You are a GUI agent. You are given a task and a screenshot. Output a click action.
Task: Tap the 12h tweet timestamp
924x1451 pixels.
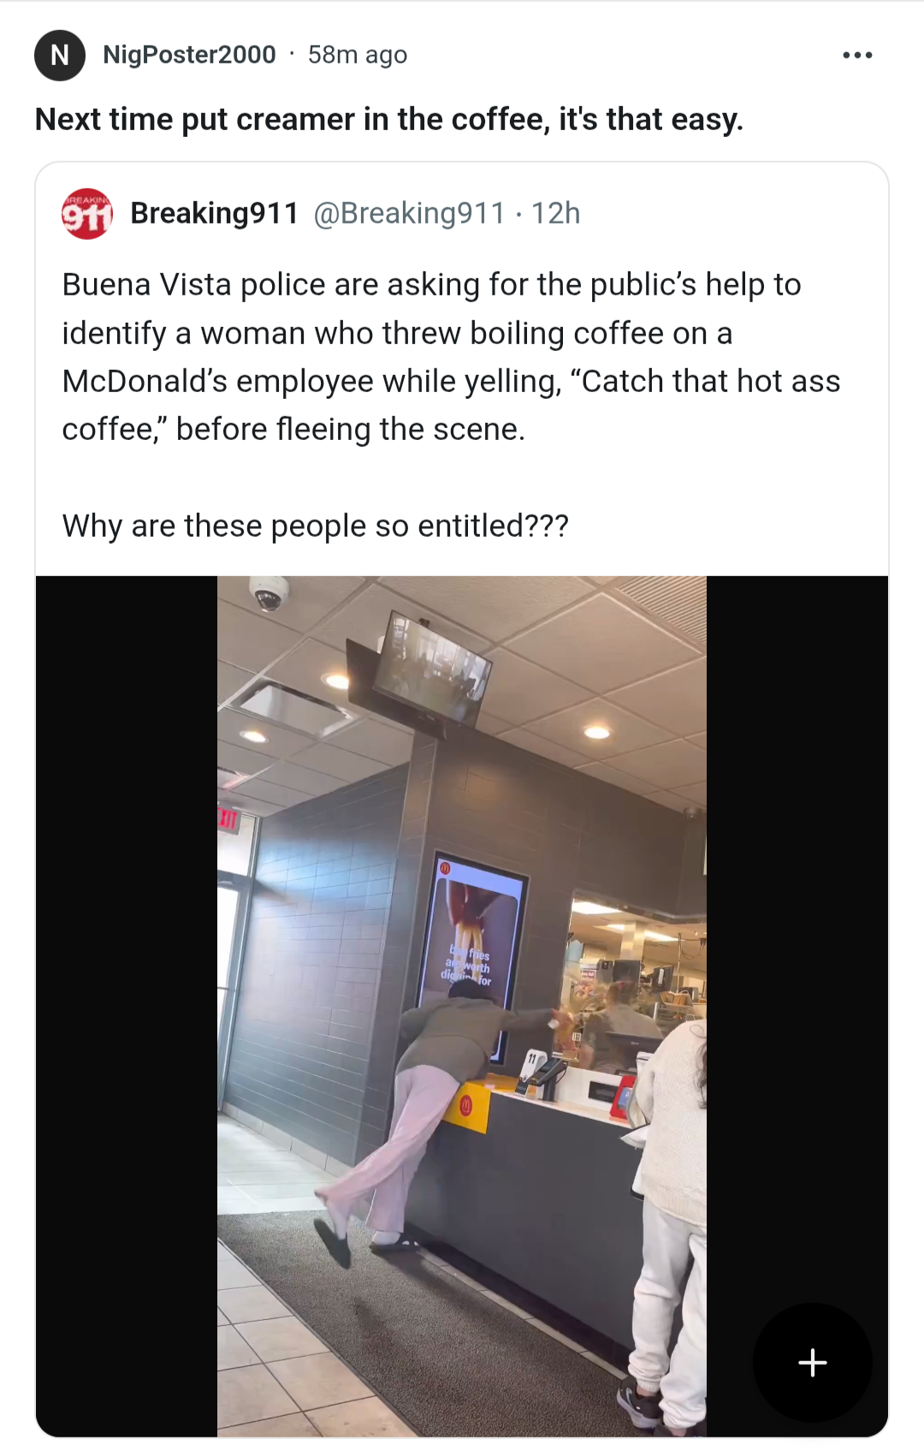[555, 213]
